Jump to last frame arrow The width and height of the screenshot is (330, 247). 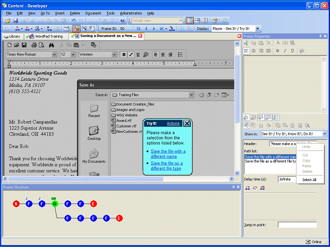(x=161, y=29)
